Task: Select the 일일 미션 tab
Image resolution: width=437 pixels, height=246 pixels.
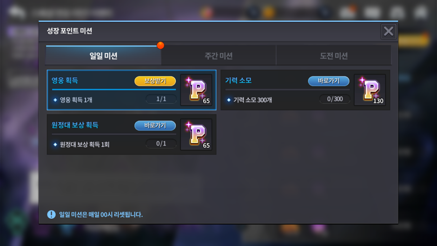Action: point(103,56)
